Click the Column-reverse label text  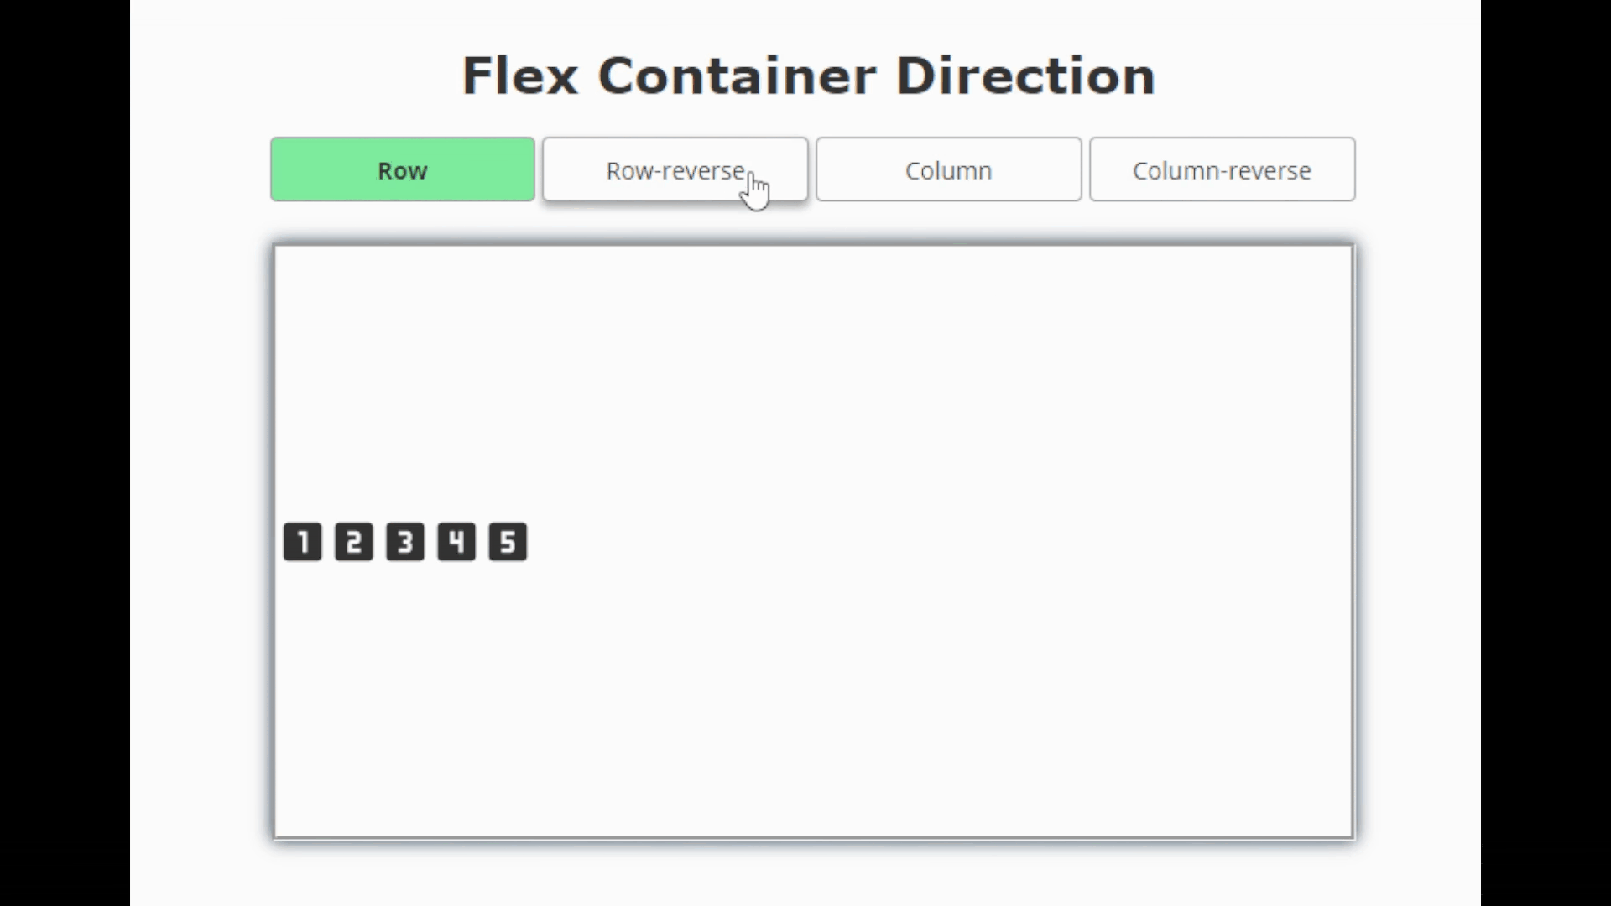click(x=1222, y=170)
